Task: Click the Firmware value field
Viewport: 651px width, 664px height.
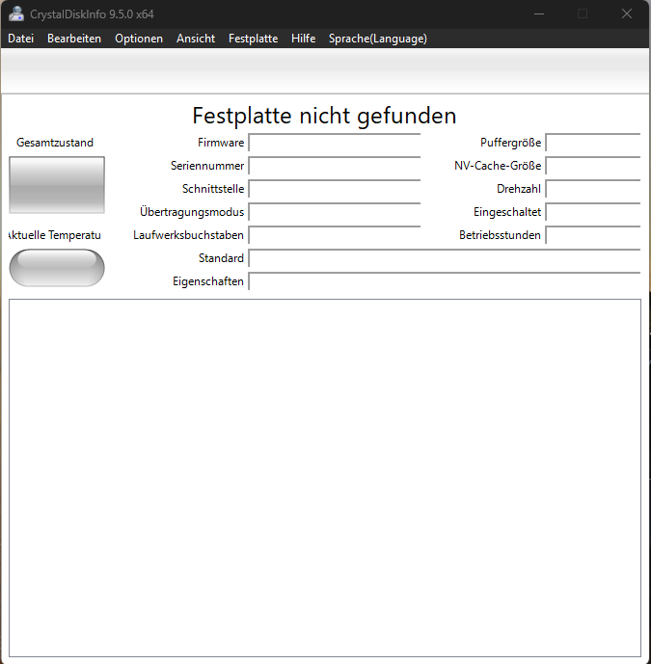Action: coord(335,143)
